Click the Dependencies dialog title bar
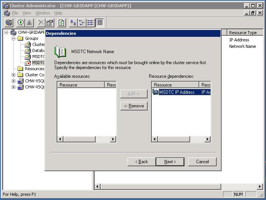Screen dimensions: 266x200 pyautogui.click(x=133, y=33)
